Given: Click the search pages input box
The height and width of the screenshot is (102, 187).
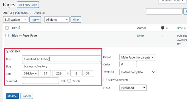Looking at the screenshot, I should [164, 12].
